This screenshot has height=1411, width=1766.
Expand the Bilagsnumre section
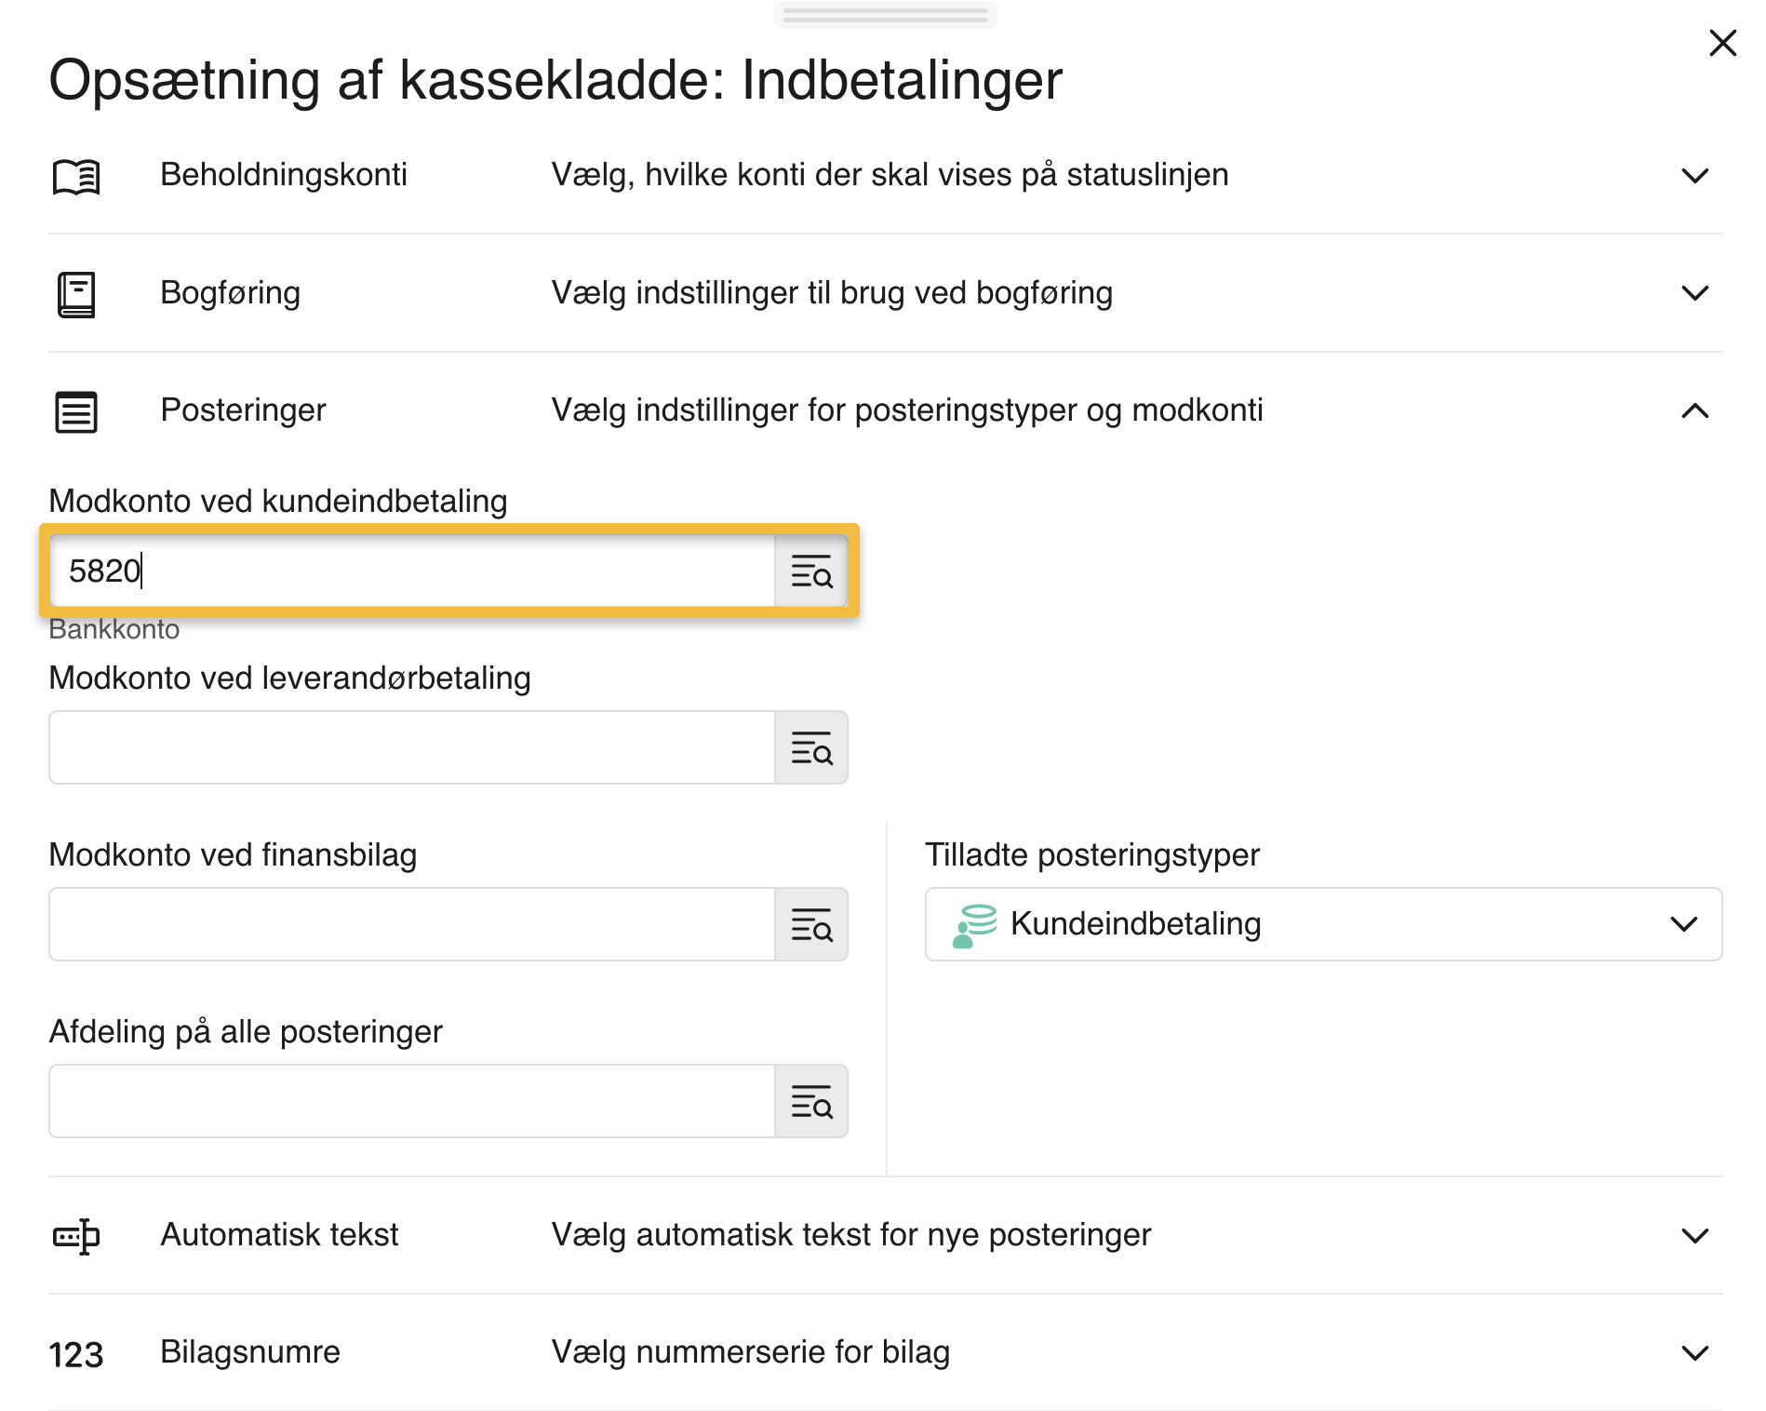tap(1695, 1354)
